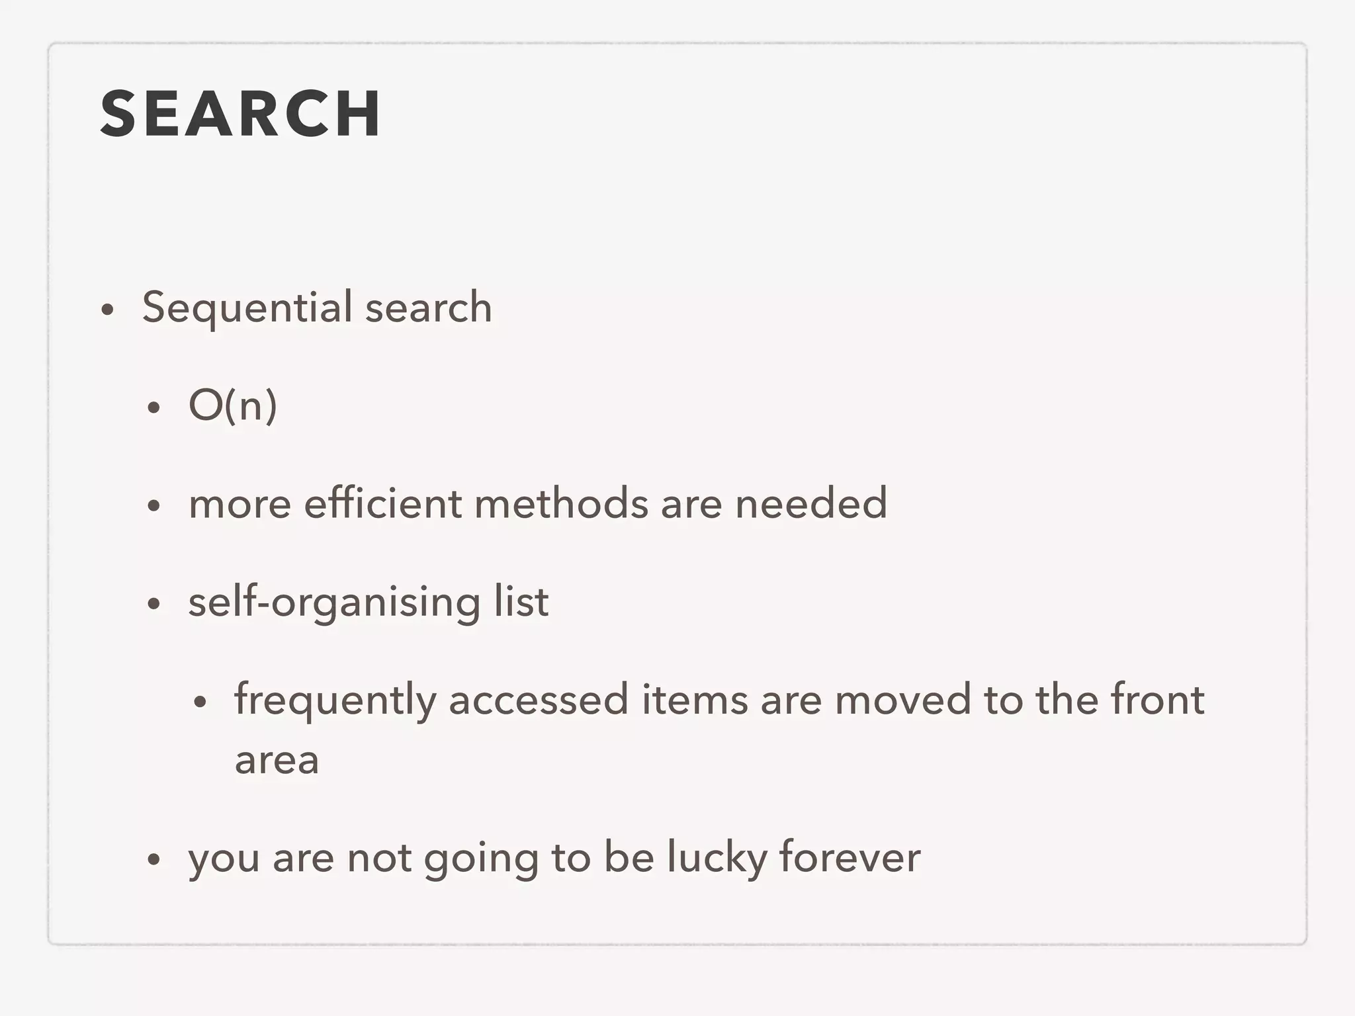
Task: Select the 'you are not going' line
Action: 554,858
